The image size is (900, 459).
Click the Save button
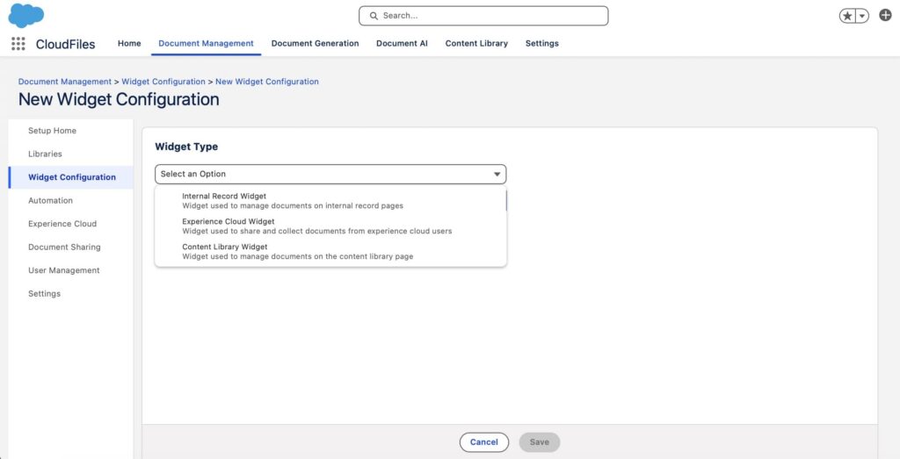540,442
